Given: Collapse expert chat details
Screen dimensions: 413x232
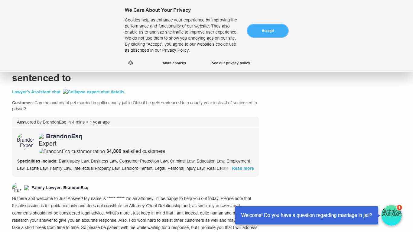Looking at the screenshot, I should coord(93,92).
